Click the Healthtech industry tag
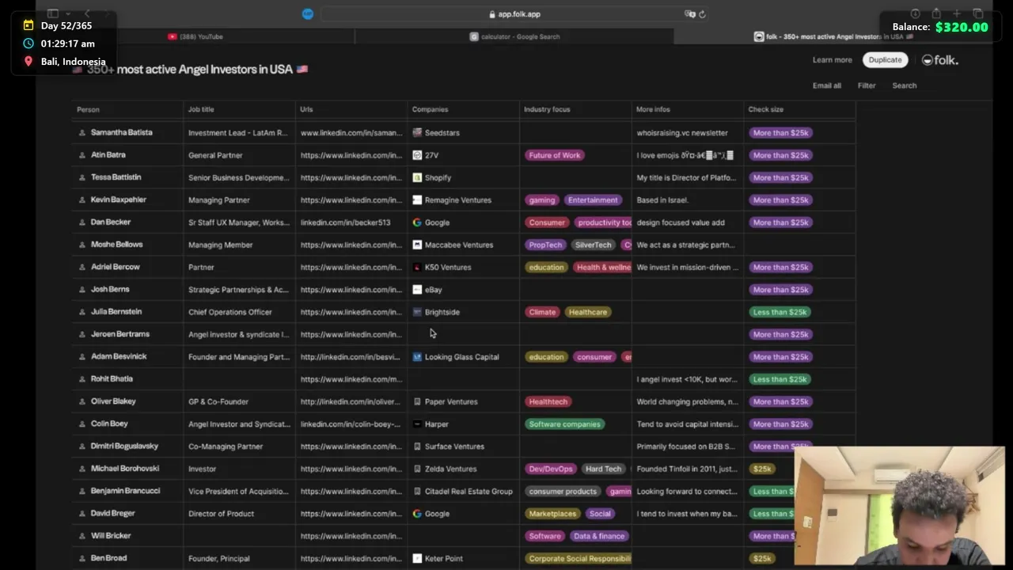This screenshot has height=570, width=1013. (x=548, y=401)
